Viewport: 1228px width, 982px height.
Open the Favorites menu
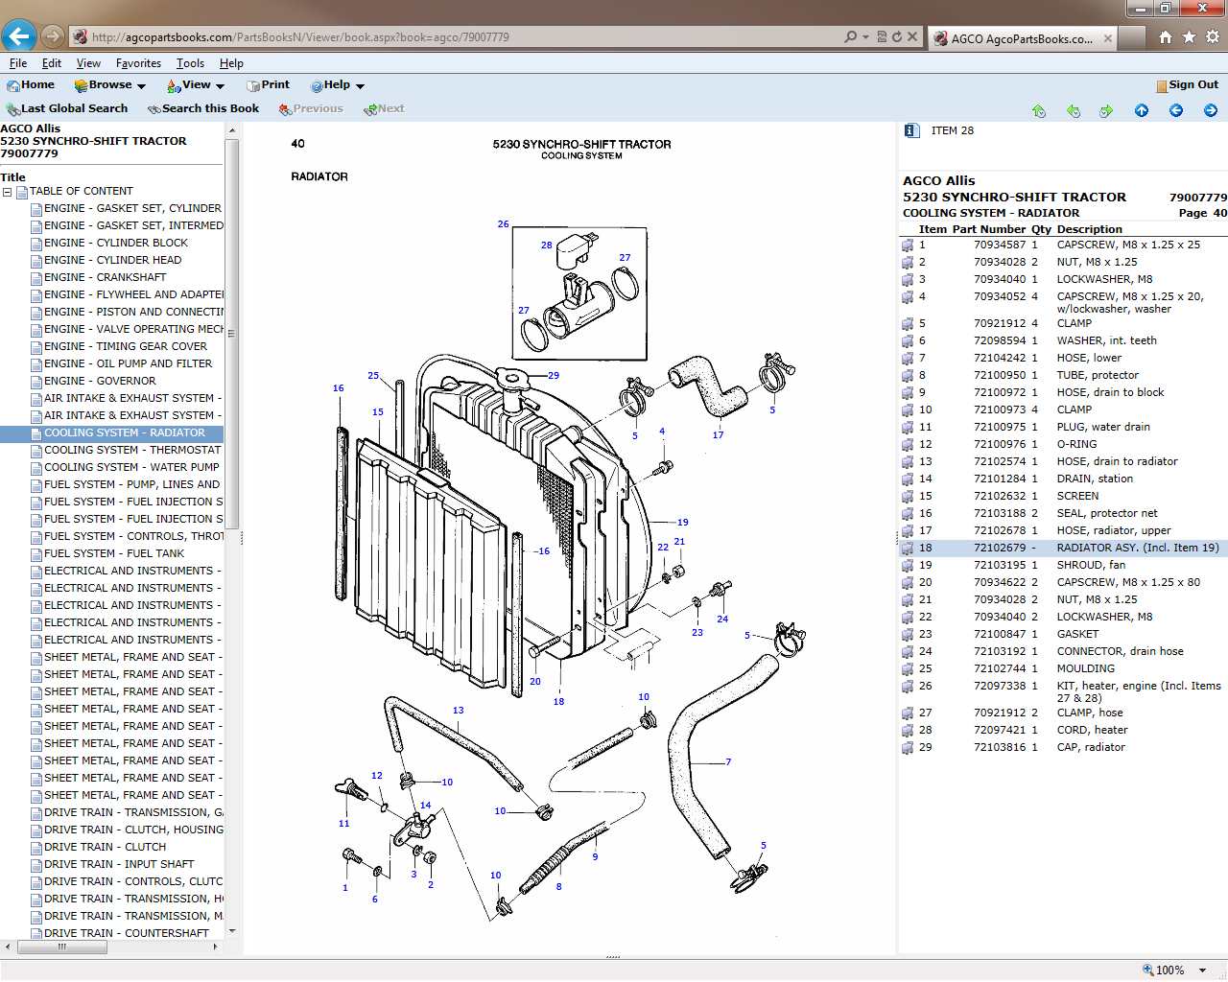[x=138, y=63]
